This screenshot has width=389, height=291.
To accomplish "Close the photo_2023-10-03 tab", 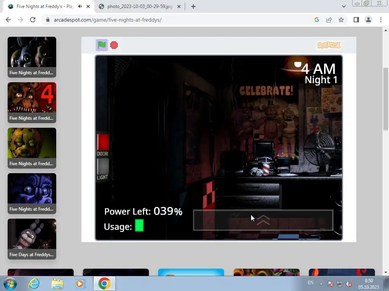I will [x=179, y=6].
